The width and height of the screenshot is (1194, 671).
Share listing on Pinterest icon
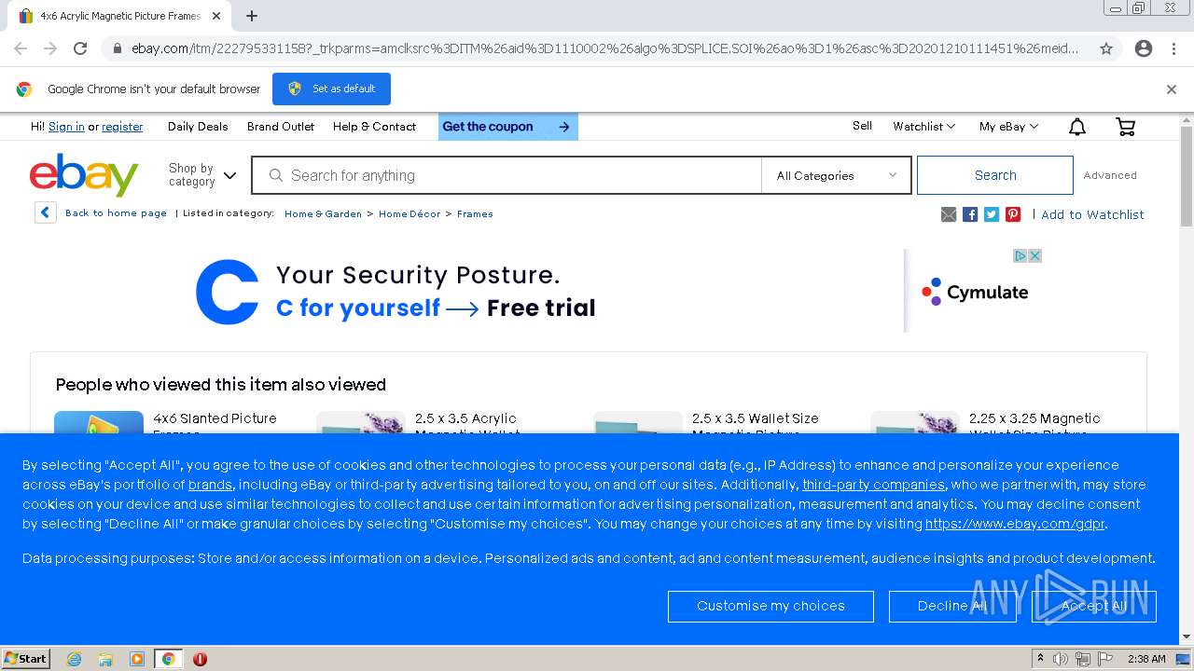pos(1013,214)
